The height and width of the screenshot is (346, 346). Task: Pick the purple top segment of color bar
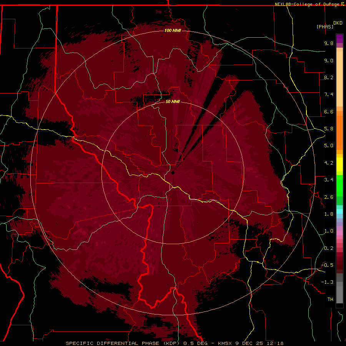coord(339,38)
